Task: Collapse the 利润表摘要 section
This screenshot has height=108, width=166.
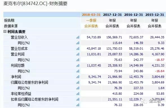Action: click(5, 32)
